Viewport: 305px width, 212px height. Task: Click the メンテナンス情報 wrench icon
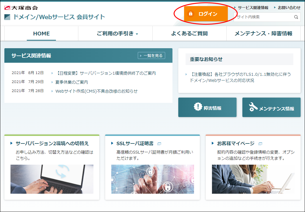253,107
